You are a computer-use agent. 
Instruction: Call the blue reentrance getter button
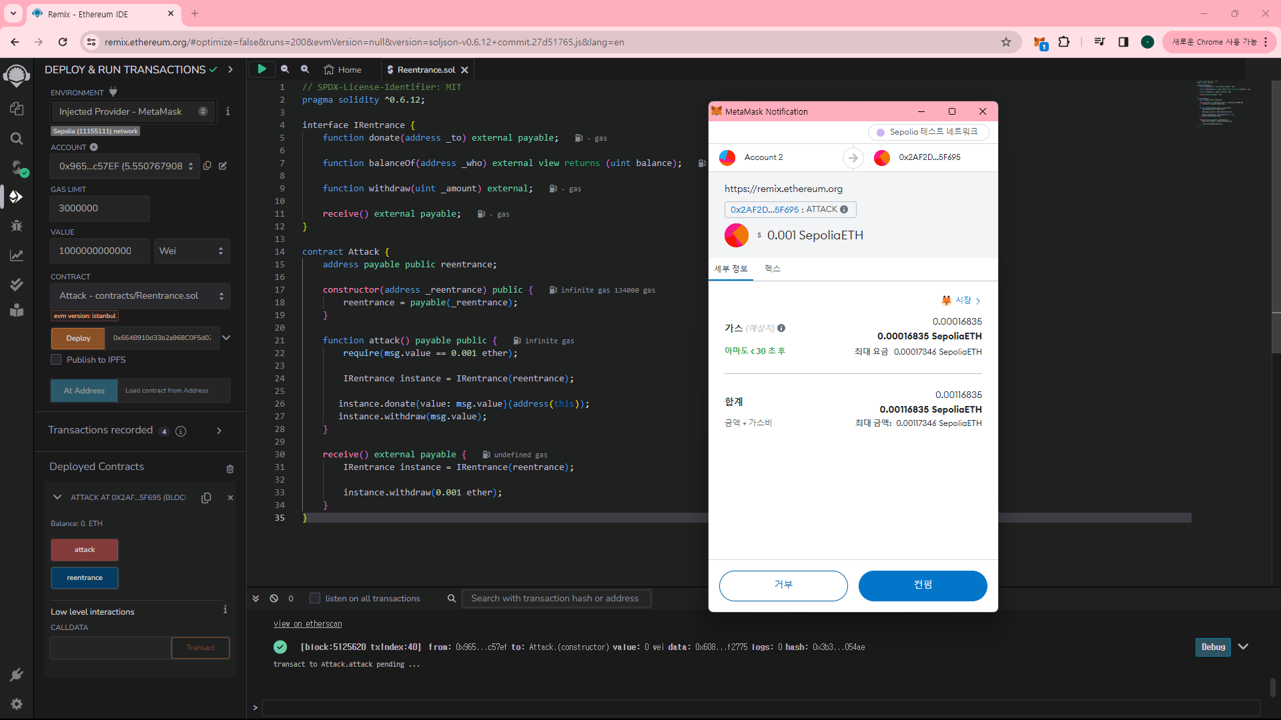(x=85, y=578)
